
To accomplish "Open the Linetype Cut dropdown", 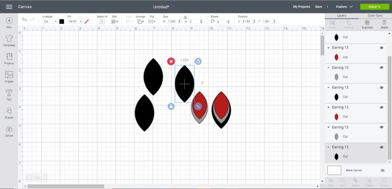I will [50, 21].
